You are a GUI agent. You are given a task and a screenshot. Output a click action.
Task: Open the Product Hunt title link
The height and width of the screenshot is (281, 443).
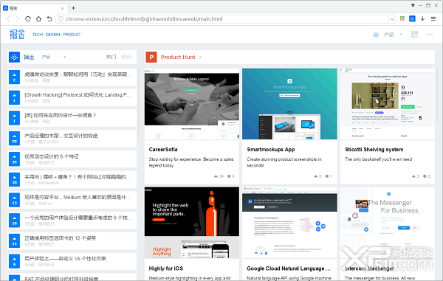pyautogui.click(x=178, y=57)
